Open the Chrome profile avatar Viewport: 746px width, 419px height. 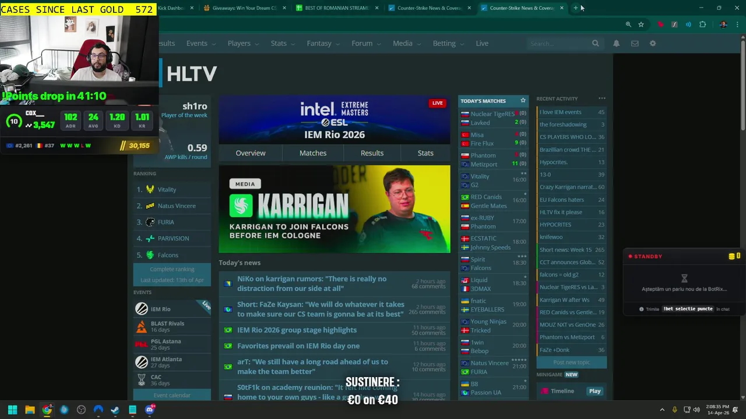723,24
